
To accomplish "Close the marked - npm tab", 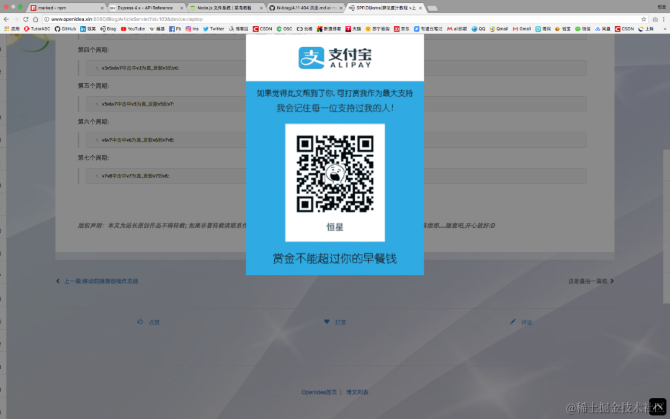I will click(102, 7).
